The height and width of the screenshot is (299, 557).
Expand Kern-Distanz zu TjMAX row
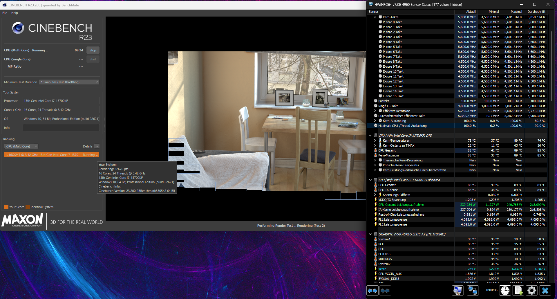pos(375,145)
